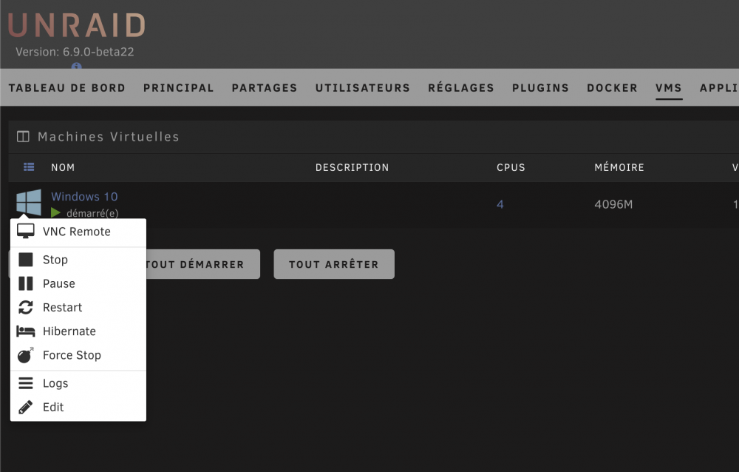The width and height of the screenshot is (739, 472).
Task: Switch to the Plugins tab
Action: tap(541, 88)
